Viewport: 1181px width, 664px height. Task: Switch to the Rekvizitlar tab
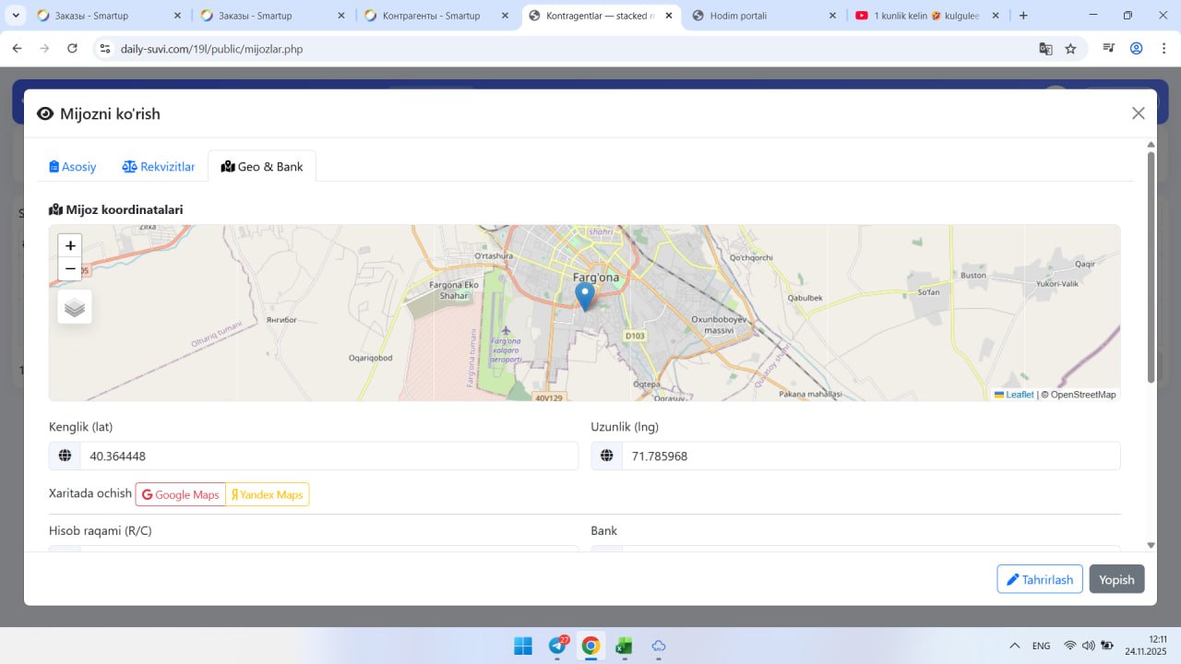pos(159,167)
